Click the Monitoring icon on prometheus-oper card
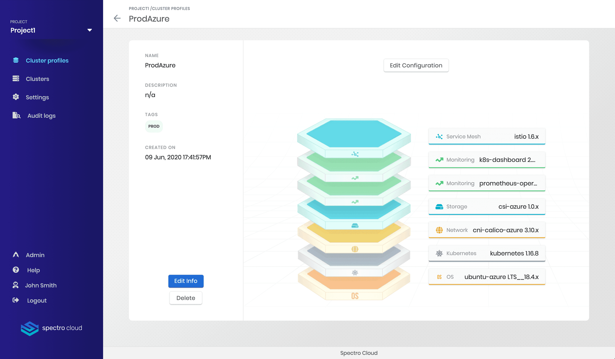The image size is (615, 359). (439, 183)
